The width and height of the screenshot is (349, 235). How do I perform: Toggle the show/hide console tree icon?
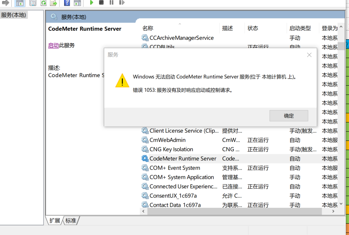[19, 3]
